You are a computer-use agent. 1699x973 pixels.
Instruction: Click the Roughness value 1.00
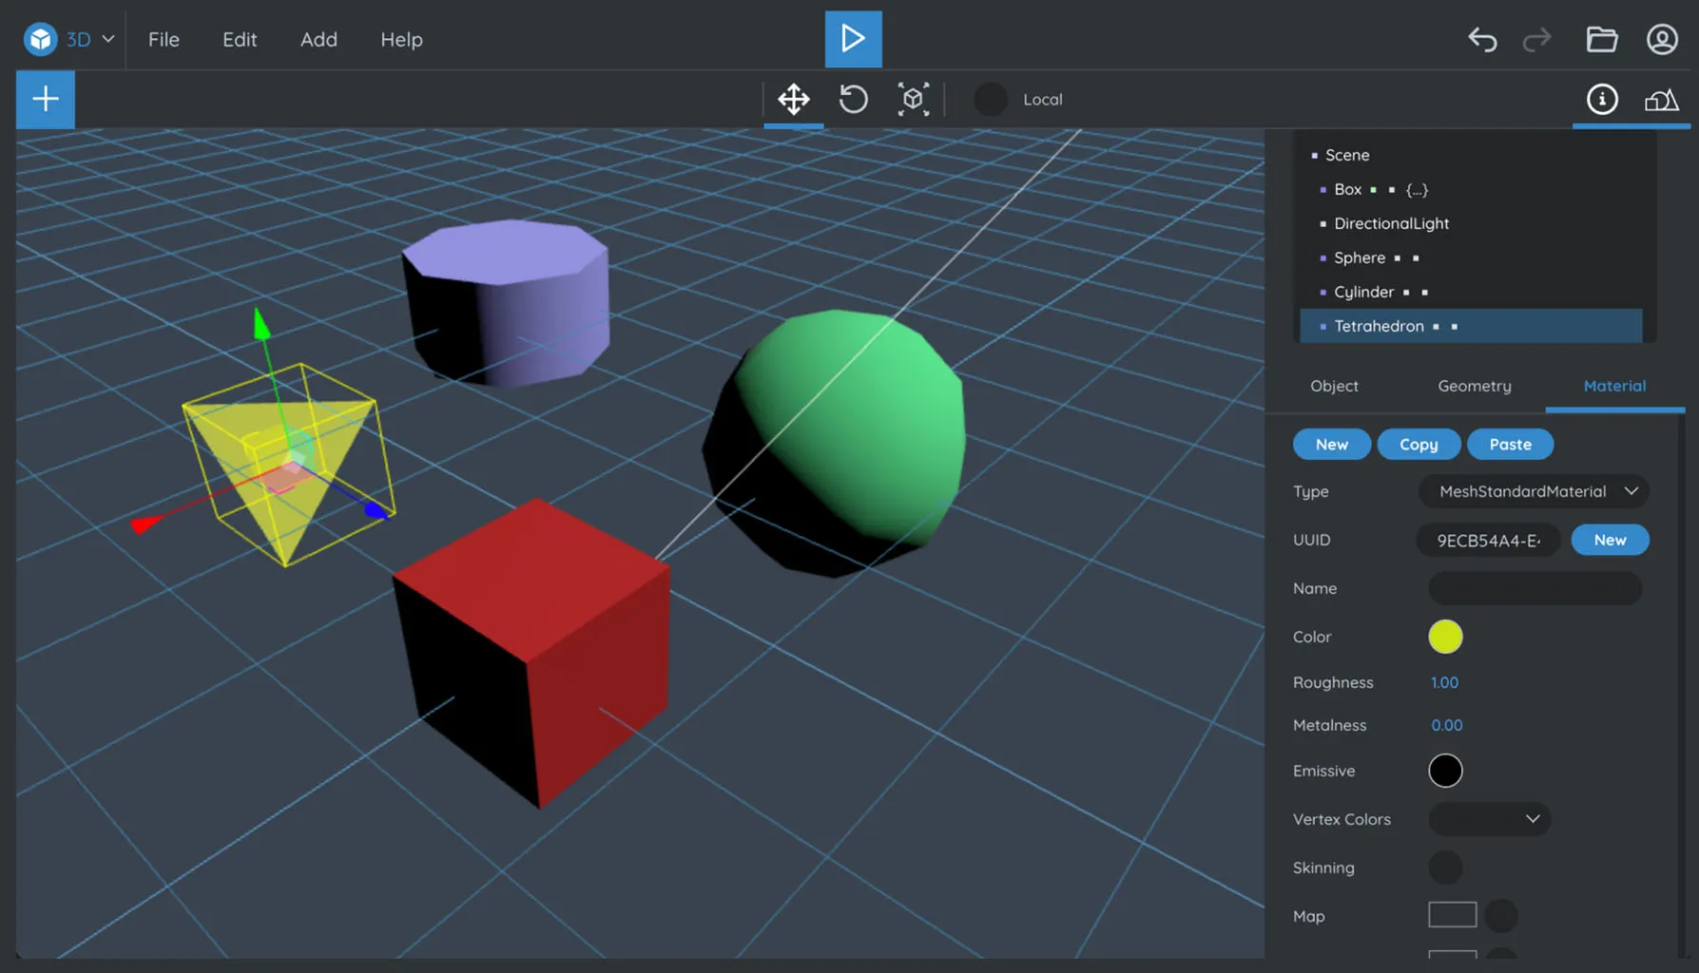[1444, 682]
